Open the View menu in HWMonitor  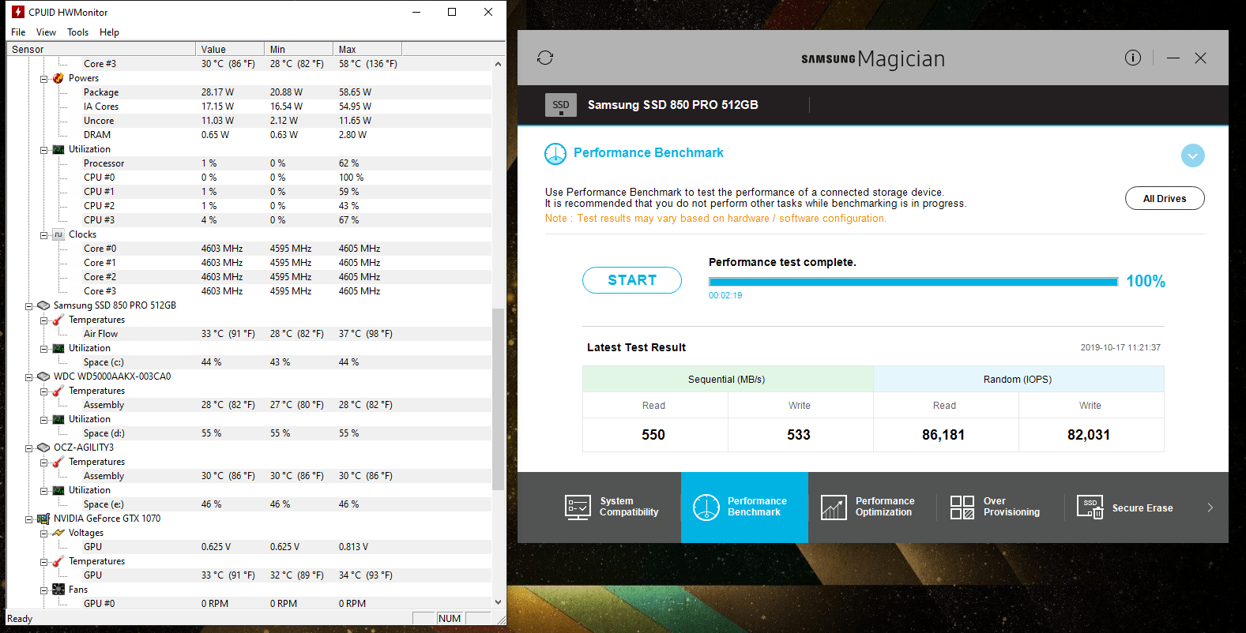46,32
